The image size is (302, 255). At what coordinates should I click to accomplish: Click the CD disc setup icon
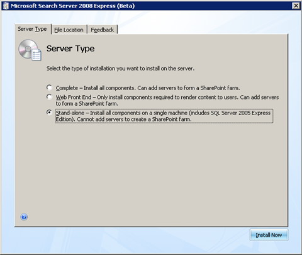click(x=28, y=49)
